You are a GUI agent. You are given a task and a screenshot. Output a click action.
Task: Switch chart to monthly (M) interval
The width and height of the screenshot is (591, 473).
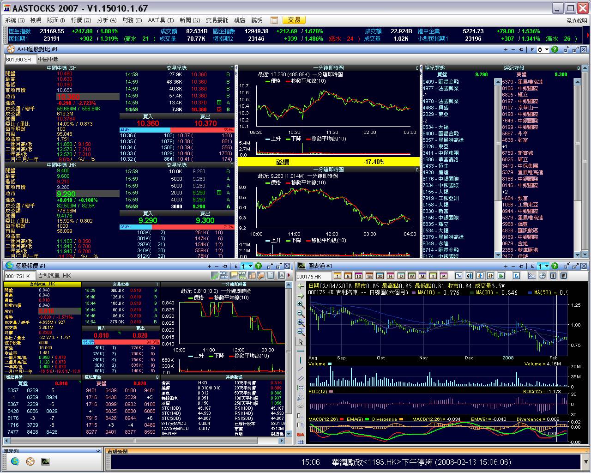422,276
